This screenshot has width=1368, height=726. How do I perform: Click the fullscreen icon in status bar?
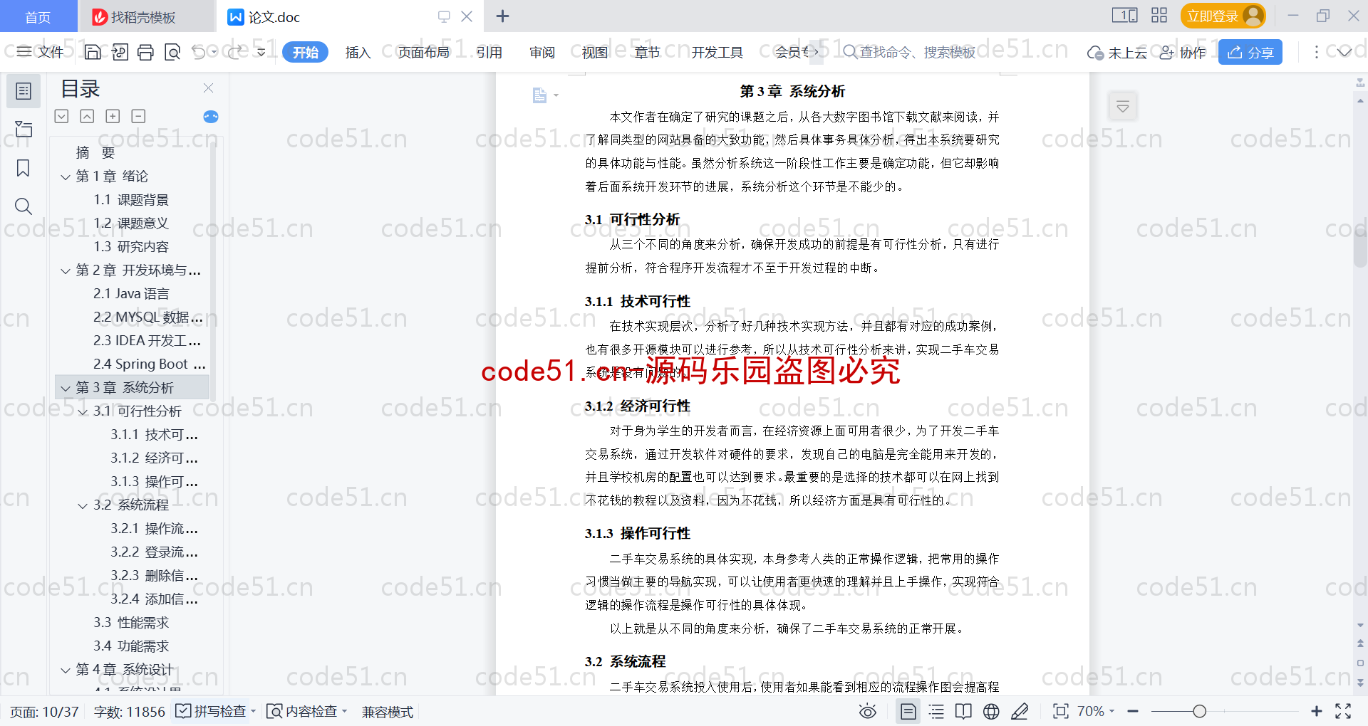[1343, 711]
